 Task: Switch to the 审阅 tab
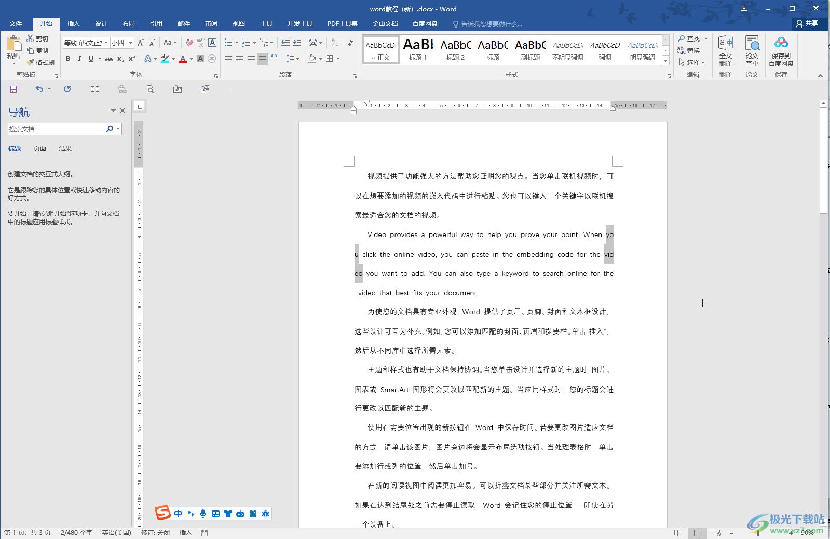(211, 24)
